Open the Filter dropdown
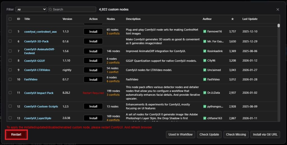Screen dimensions: 287x145 click(x=31, y=9)
